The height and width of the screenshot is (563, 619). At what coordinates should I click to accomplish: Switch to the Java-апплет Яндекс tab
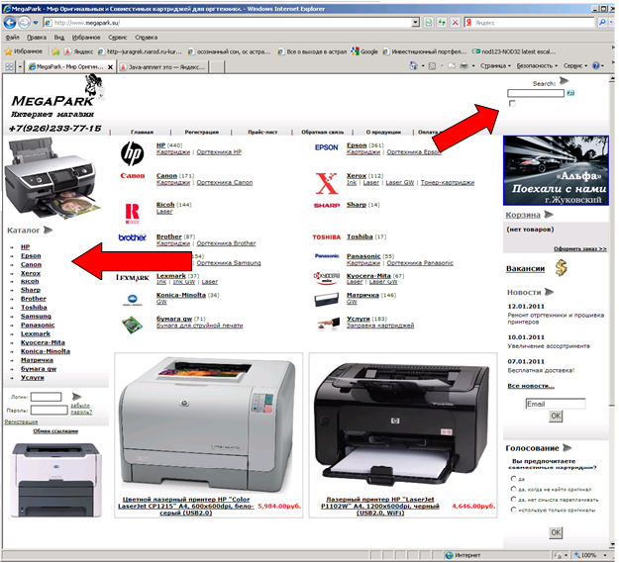click(x=163, y=66)
